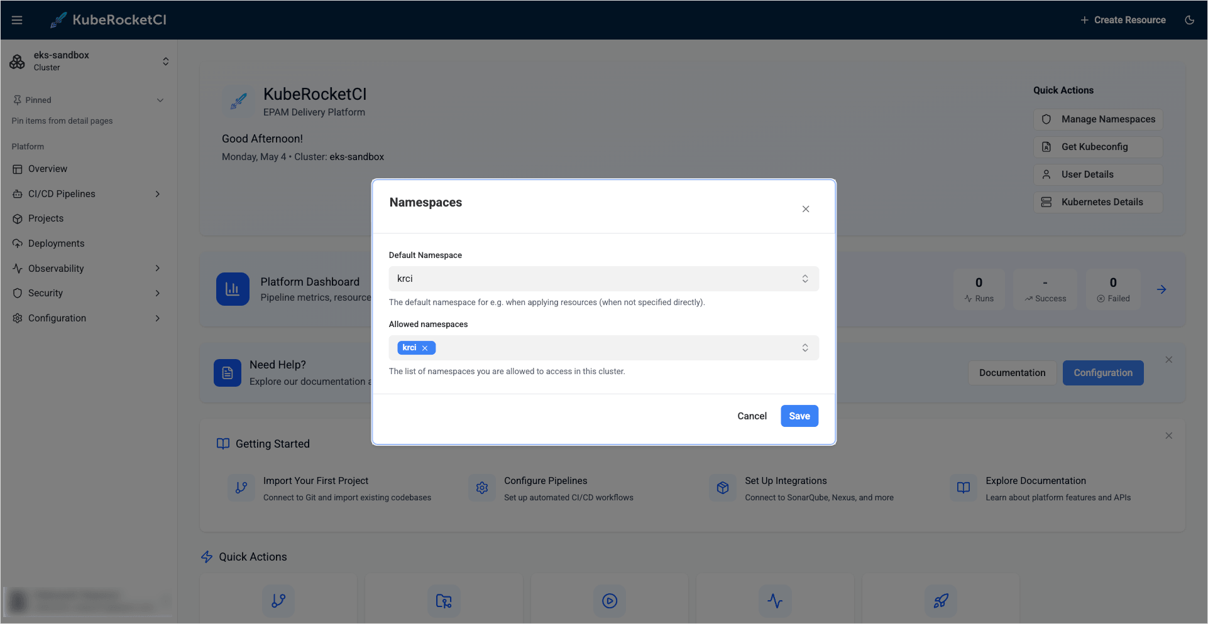Click Create Resource button

pos(1123,20)
